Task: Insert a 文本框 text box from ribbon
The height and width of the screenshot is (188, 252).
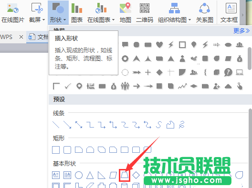Action: point(229,13)
